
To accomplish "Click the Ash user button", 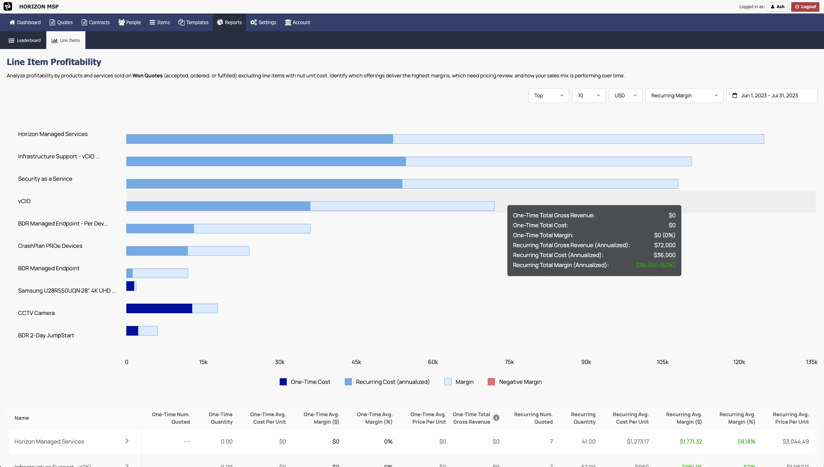I will [x=777, y=7].
